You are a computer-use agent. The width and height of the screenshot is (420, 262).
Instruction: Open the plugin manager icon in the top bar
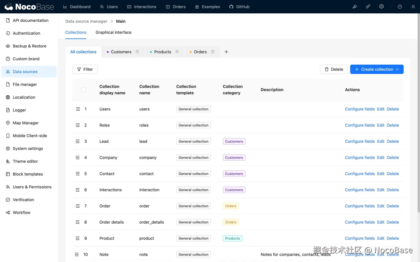pyautogui.click(x=368, y=7)
